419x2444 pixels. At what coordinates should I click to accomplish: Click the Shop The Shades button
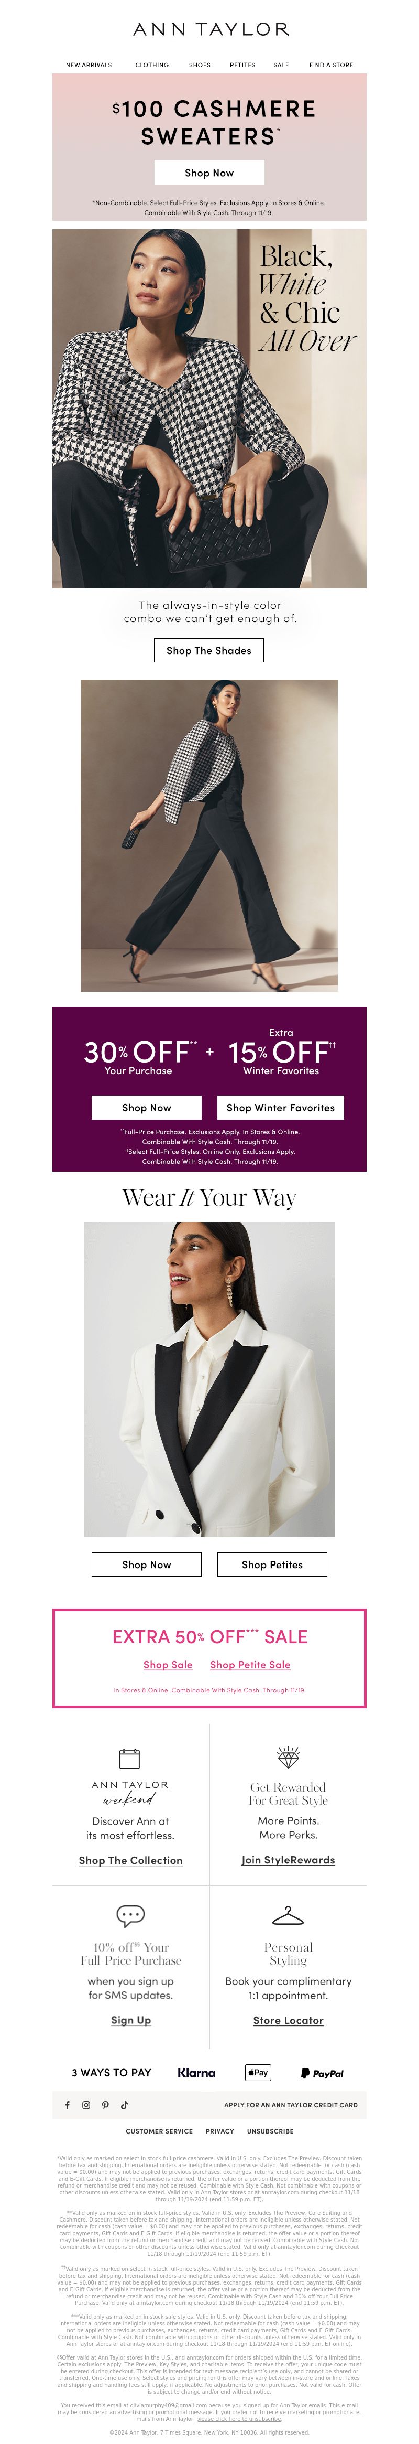click(208, 650)
